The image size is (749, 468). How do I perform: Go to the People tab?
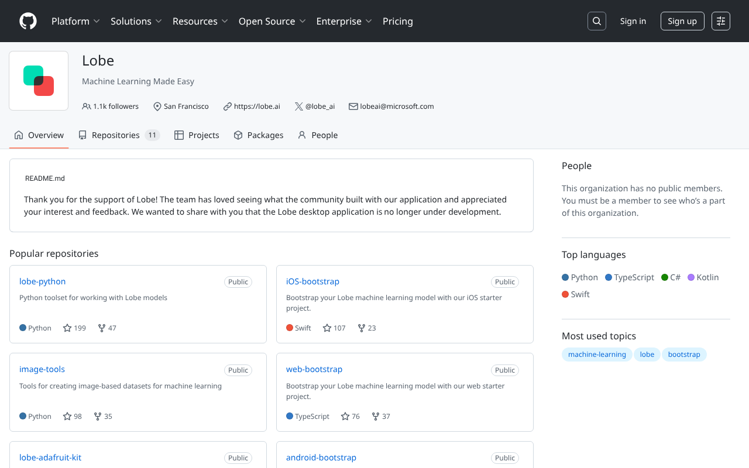(x=318, y=135)
